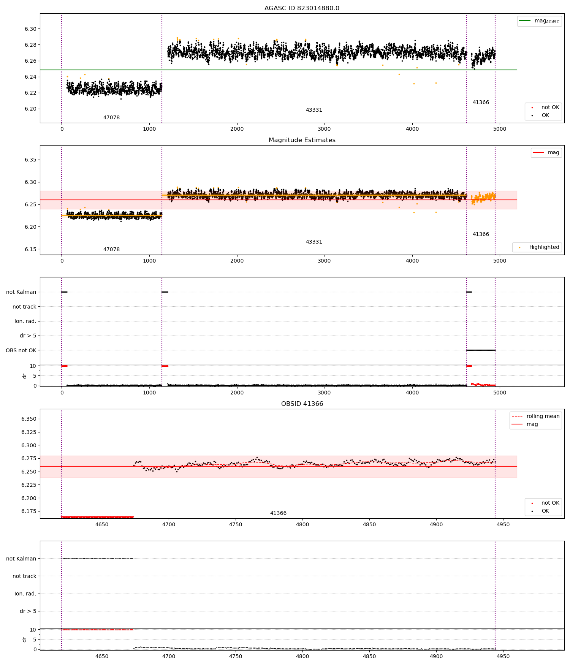
Task: Click the "6.15" y-axis tick label
Action: pos(30,250)
